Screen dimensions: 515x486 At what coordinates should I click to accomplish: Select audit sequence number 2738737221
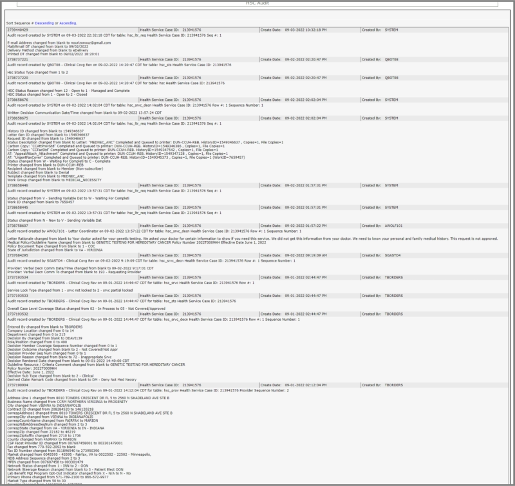[x=17, y=59]
